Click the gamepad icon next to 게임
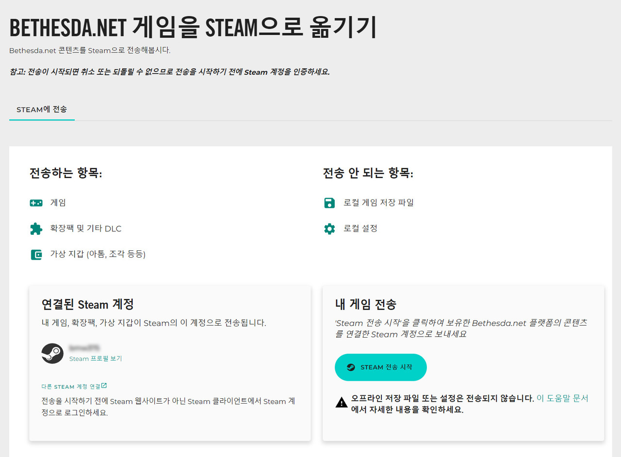621x457 pixels. pos(36,203)
